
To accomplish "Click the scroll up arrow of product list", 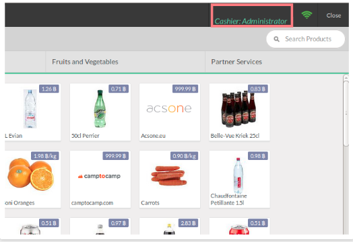I will [x=346, y=78].
